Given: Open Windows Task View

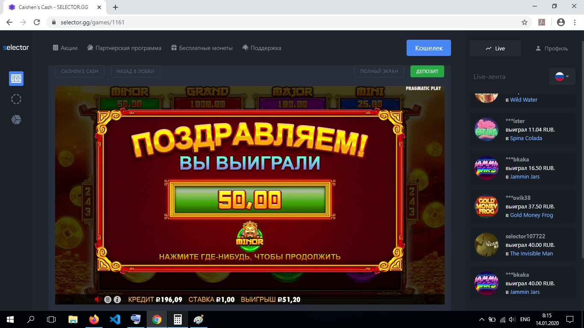Looking at the screenshot, I should click(x=51, y=319).
